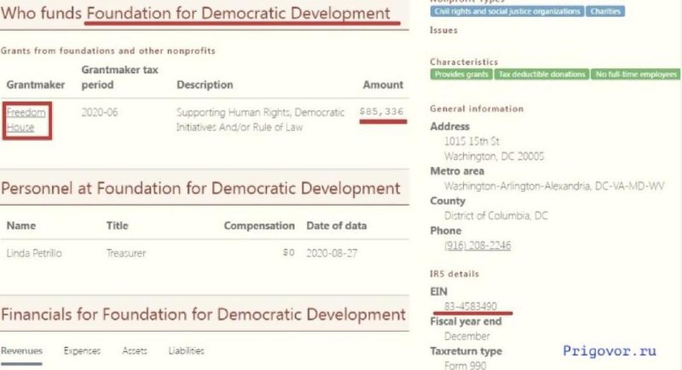The height and width of the screenshot is (370, 682).
Task: Select the Washington-Arlington-Alexandria metro area text
Action: point(554,186)
